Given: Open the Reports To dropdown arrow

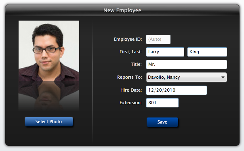Looking at the screenshot, I should click(x=223, y=77).
